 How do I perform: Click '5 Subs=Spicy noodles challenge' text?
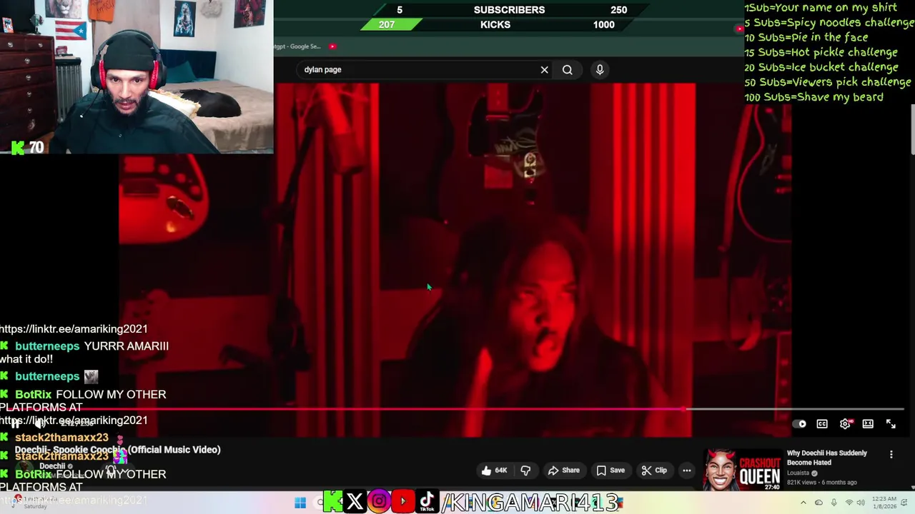click(x=829, y=22)
